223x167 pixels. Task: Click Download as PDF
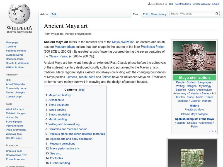click(x=16, y=155)
